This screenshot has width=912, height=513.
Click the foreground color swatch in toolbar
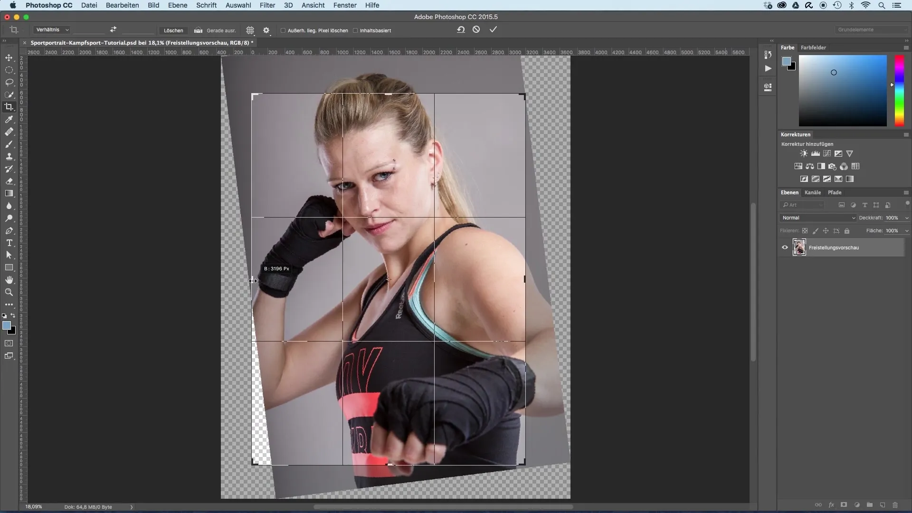(6, 325)
